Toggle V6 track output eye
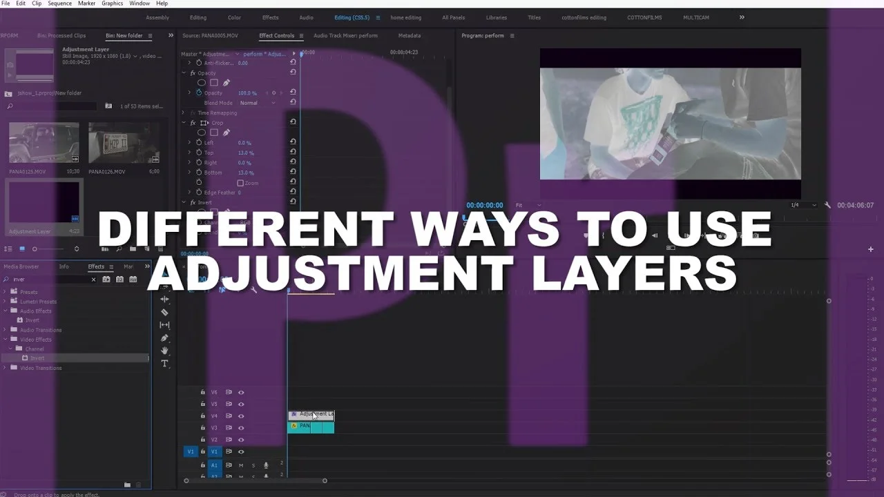Viewport: 884px width, 497px height. tap(241, 392)
